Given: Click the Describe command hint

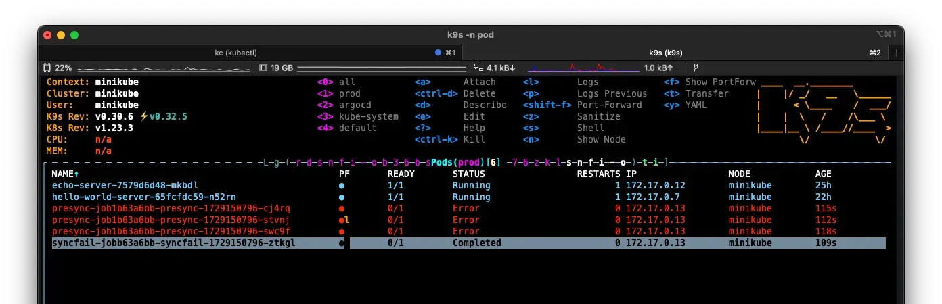Looking at the screenshot, I should tap(485, 105).
